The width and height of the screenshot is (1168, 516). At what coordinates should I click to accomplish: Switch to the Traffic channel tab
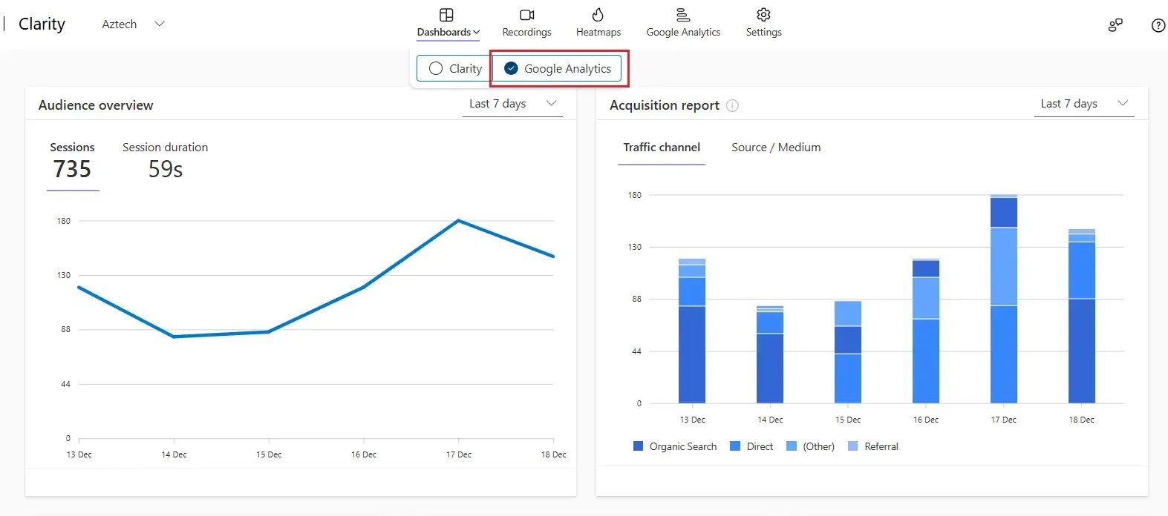(x=662, y=148)
